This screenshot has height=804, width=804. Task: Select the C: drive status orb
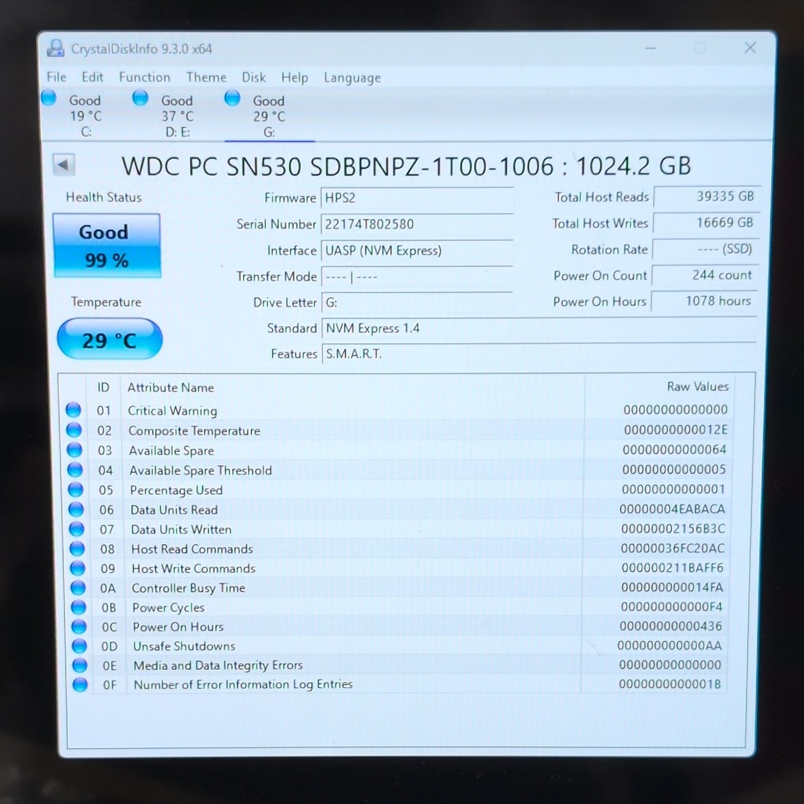[x=49, y=98]
